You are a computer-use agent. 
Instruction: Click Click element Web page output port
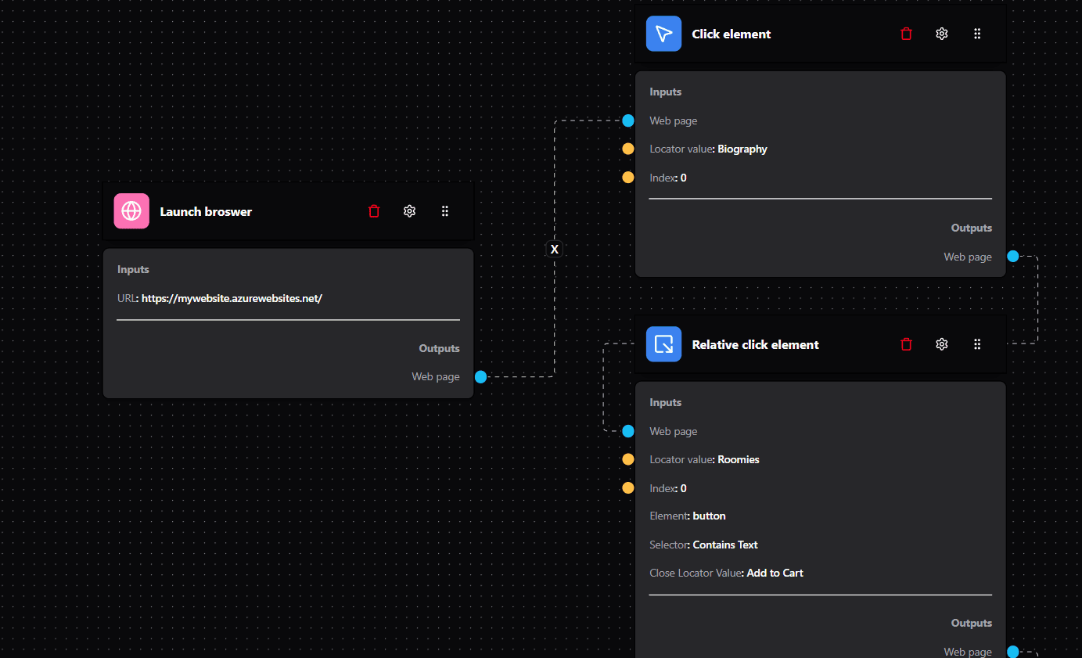(1012, 256)
